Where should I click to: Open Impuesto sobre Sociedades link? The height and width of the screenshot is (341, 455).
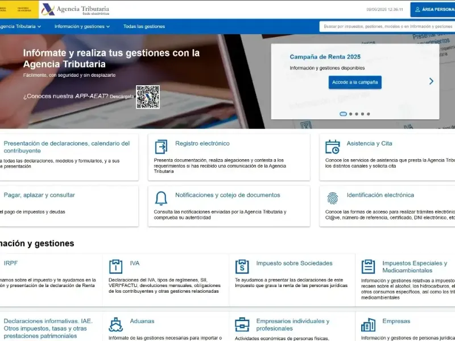point(294,263)
